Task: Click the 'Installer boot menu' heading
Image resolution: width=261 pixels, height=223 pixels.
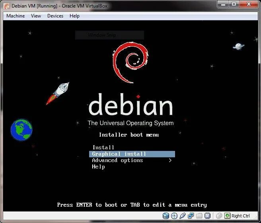Action: coord(129,135)
